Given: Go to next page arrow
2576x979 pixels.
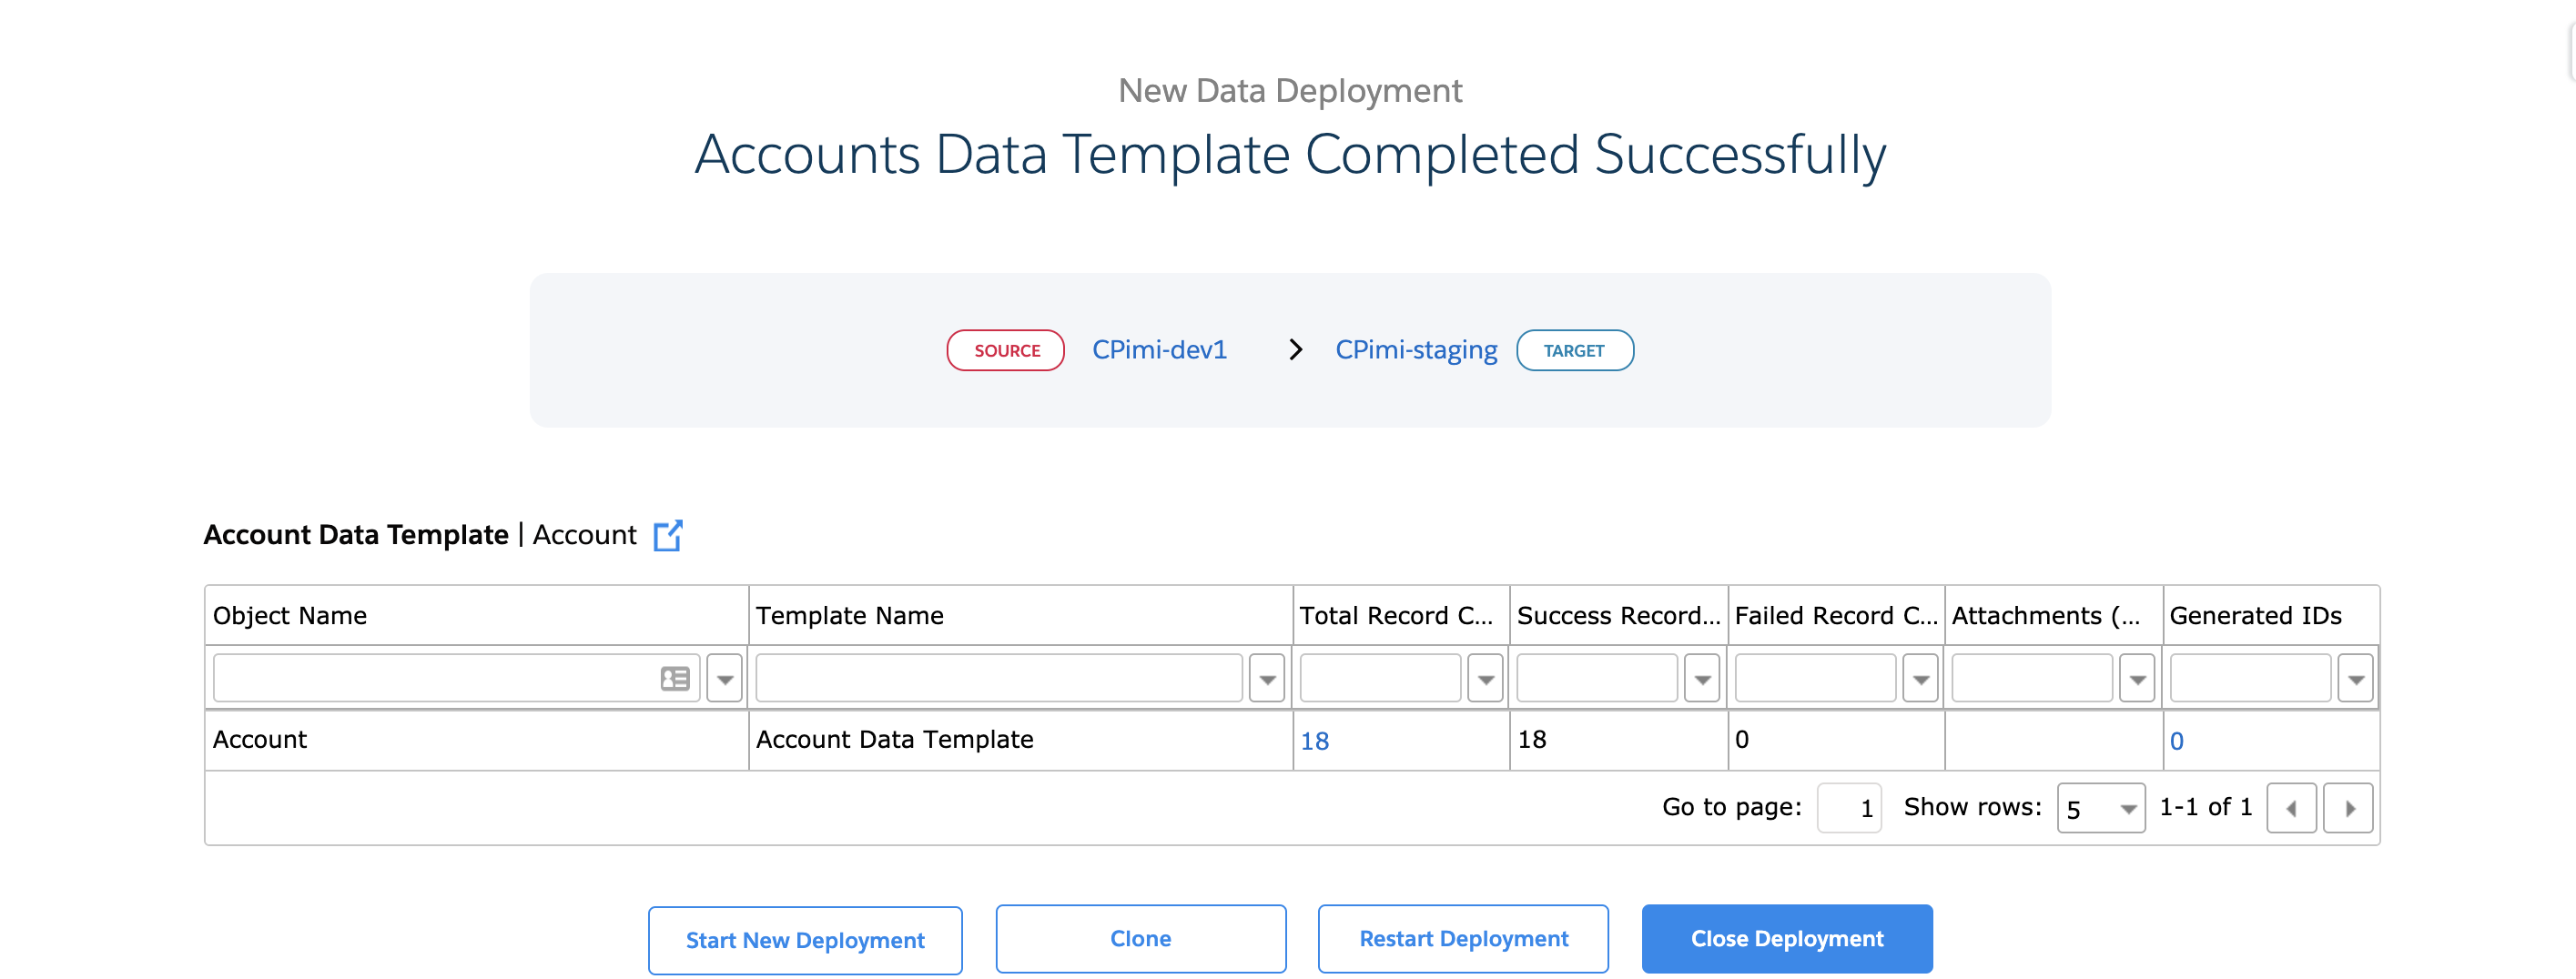Looking at the screenshot, I should [x=2348, y=808].
